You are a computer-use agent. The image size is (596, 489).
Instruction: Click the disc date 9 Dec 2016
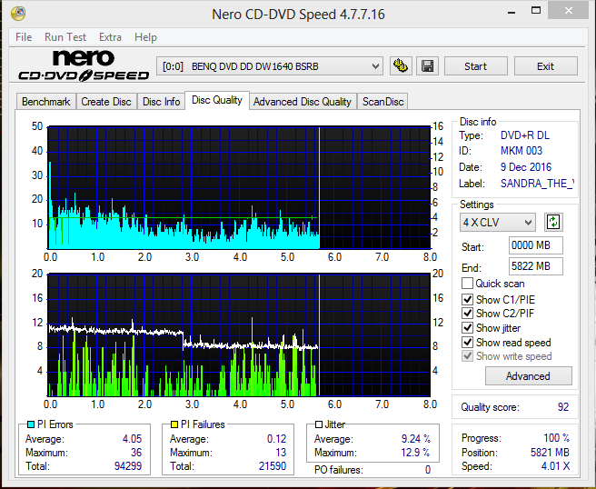(x=526, y=167)
